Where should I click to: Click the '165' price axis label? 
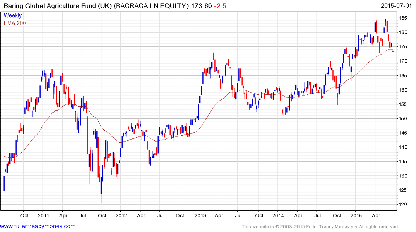click(x=403, y=75)
